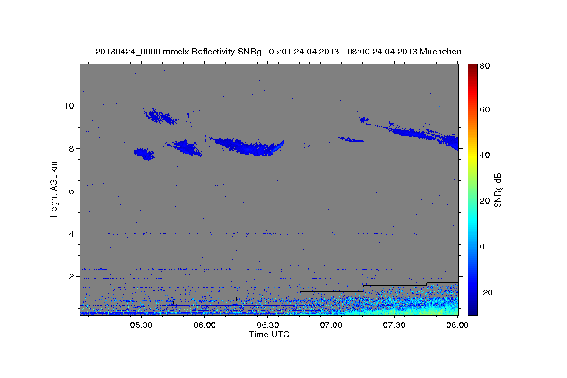567x378 pixels.
Task: Click the 05:30 time tick label
Action: 141,325
